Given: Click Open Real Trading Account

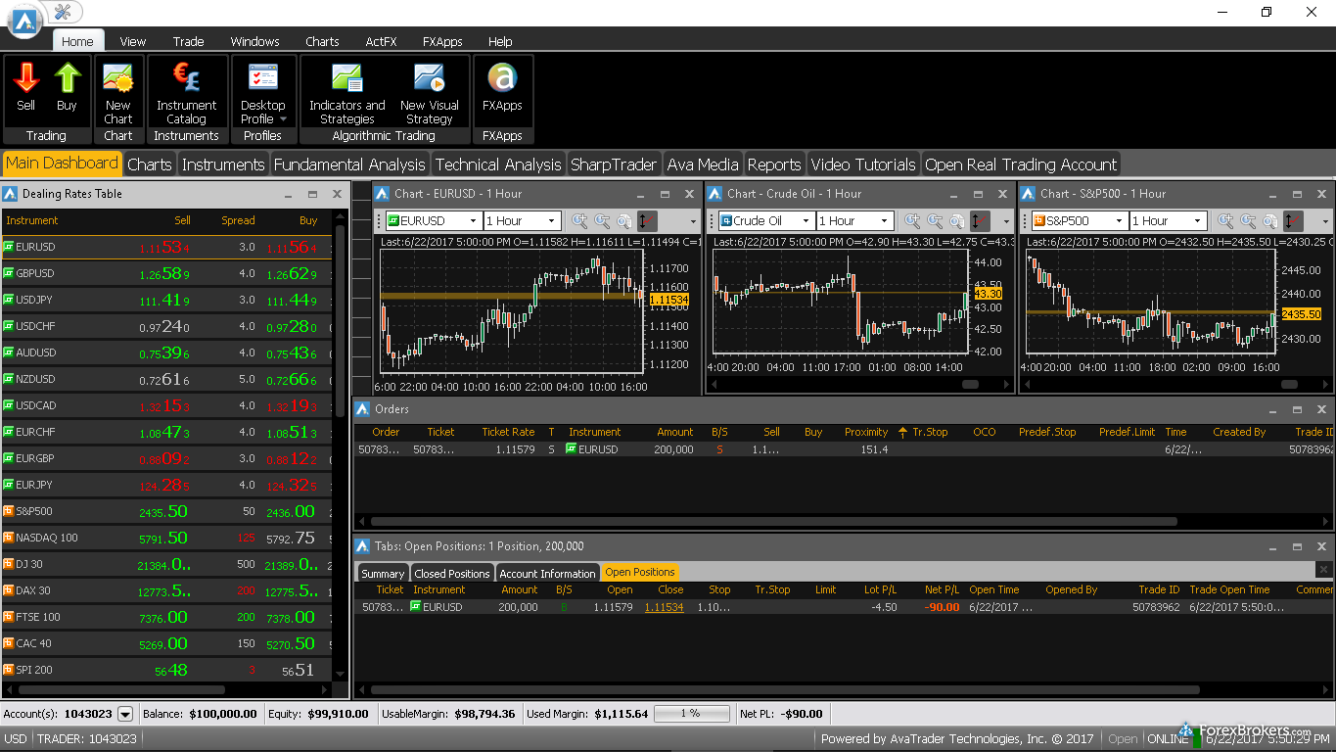Looking at the screenshot, I should pyautogui.click(x=1021, y=164).
